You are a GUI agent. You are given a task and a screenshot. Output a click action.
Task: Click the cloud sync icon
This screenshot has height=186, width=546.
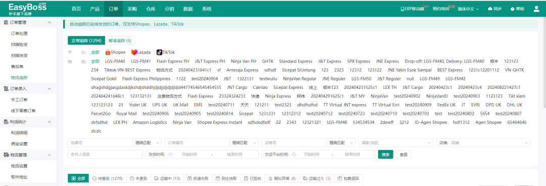tap(490, 9)
